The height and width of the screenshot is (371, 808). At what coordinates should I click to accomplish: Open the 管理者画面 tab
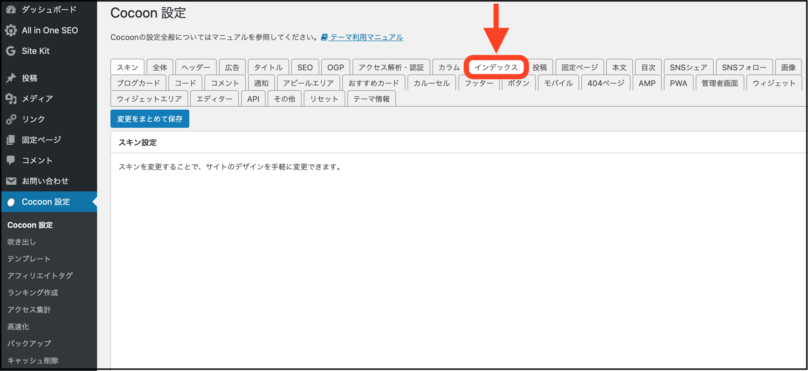tap(719, 83)
